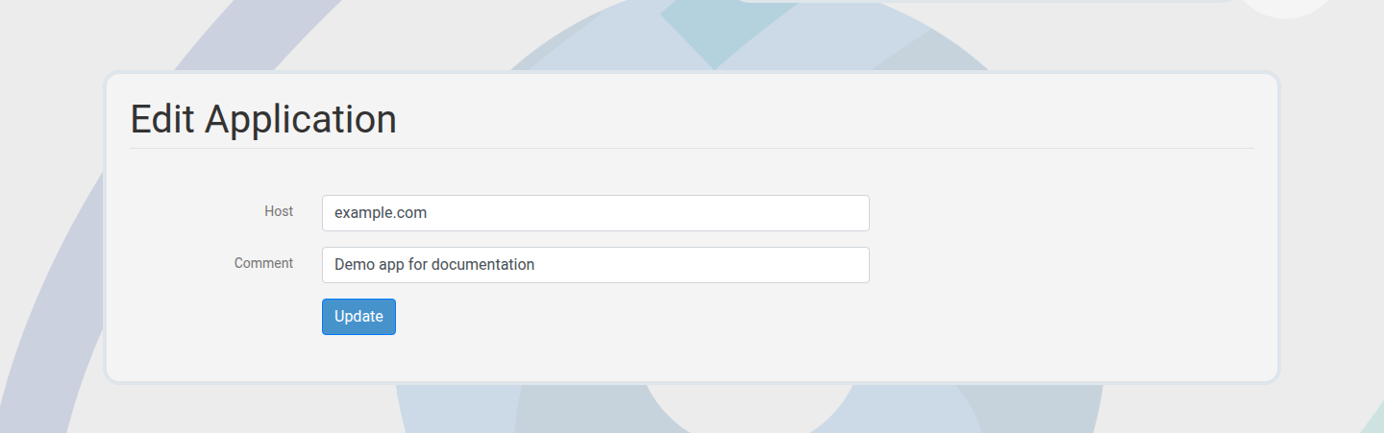
Task: Submit the form with Update
Action: (358, 317)
